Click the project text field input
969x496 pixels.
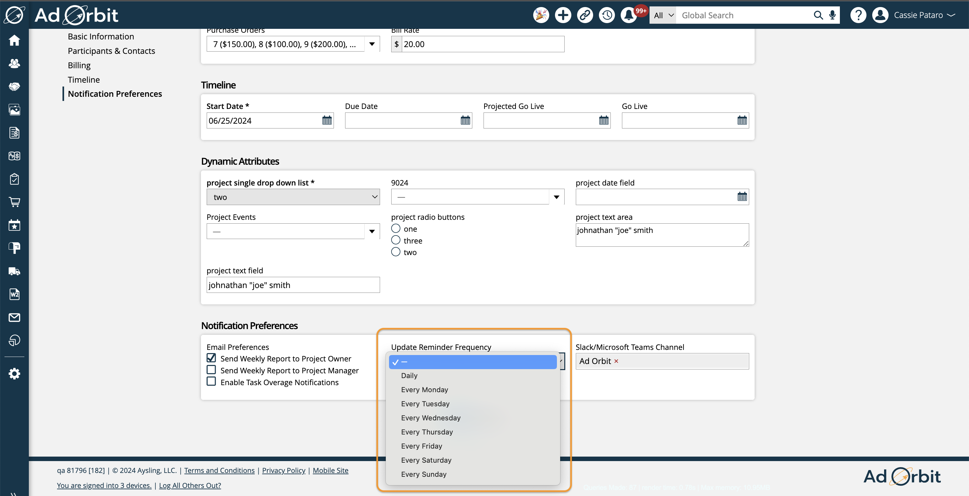point(293,285)
